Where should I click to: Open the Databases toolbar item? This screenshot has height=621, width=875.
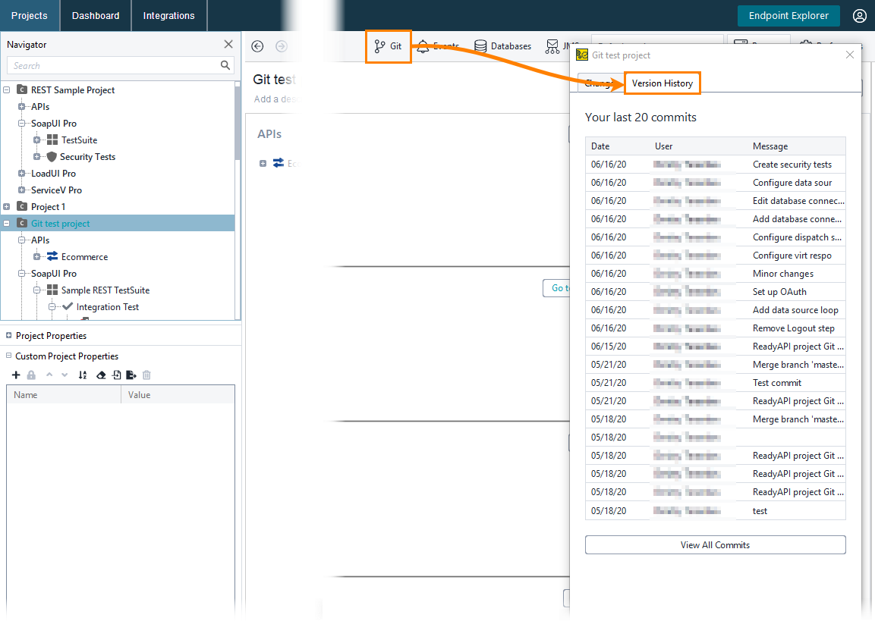point(503,46)
